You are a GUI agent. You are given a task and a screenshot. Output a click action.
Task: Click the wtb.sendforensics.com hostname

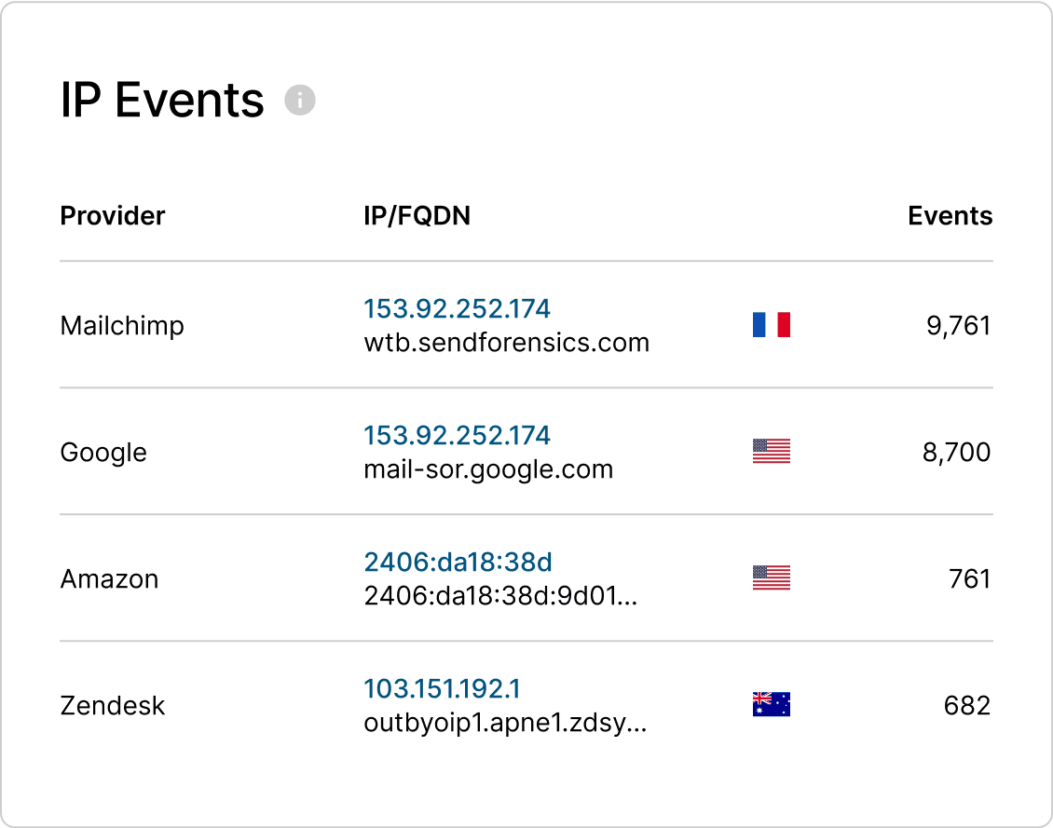tap(506, 343)
